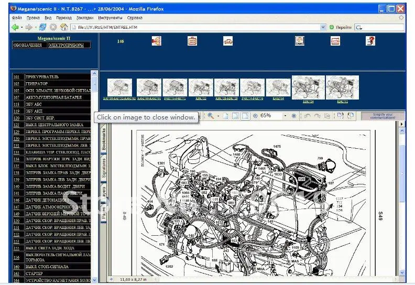This screenshot has width=415, height=285.
Task: Select ДАТЧИК ДЕТОНАЦИИ entry
Action: 51,200
